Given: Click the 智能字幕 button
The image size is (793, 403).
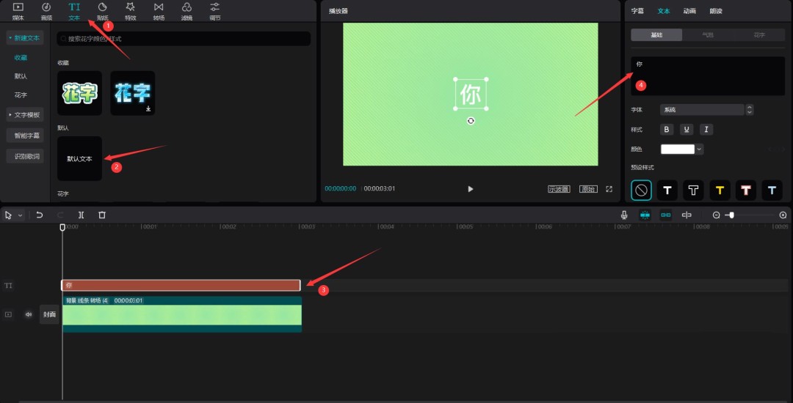Looking at the screenshot, I should click(x=28, y=136).
